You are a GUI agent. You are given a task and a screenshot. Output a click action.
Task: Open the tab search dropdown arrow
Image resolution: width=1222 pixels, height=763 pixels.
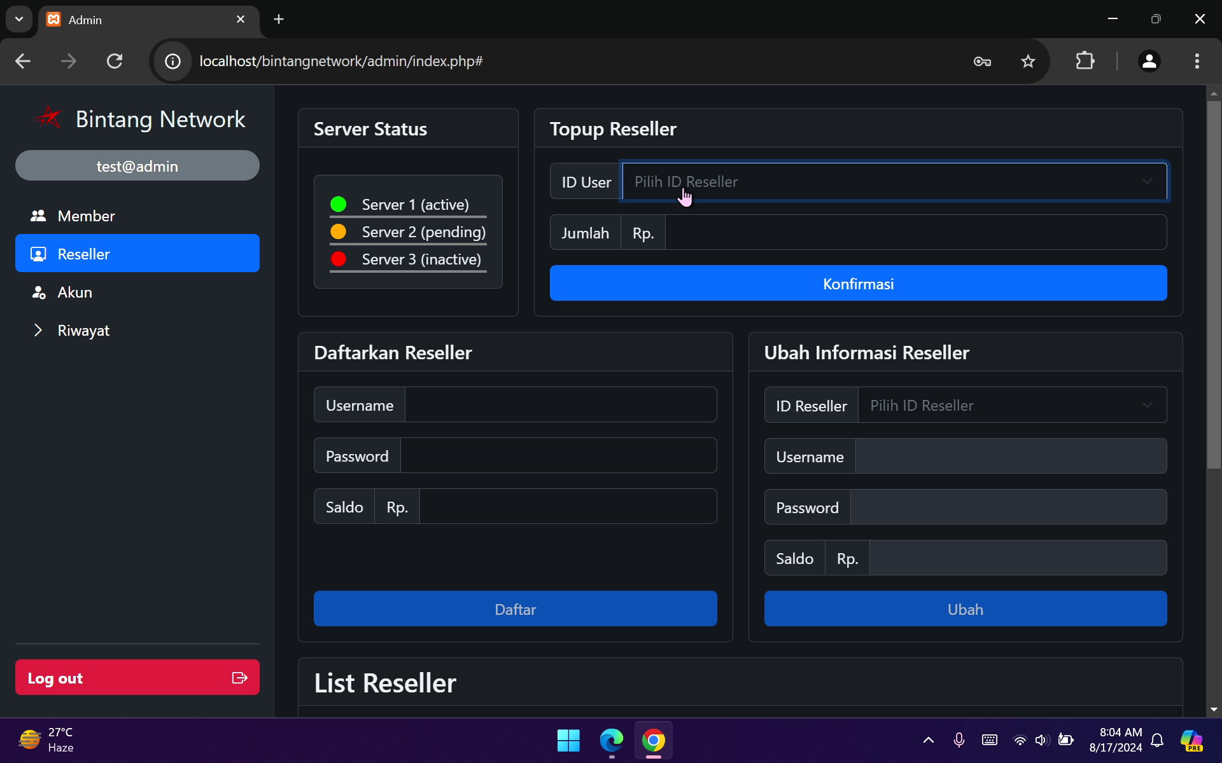(x=19, y=19)
